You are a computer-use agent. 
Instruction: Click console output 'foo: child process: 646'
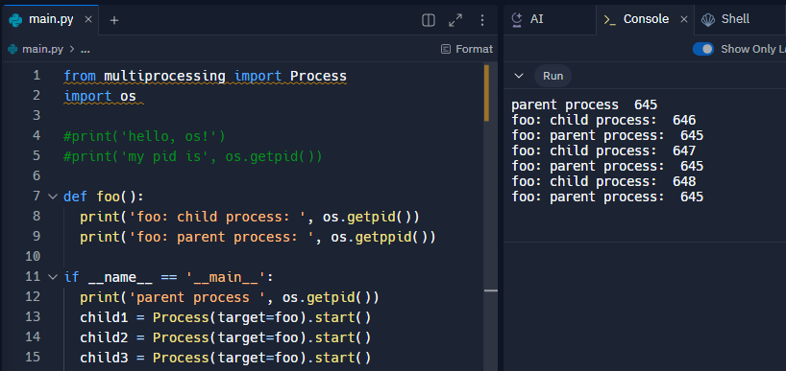pos(603,120)
